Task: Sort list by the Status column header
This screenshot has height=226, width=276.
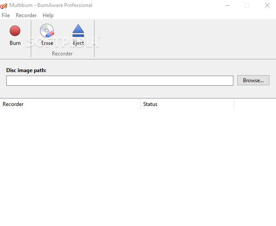Action: (187, 104)
